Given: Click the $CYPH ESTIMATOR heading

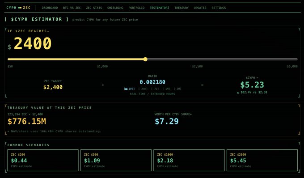Looking at the screenshot, I should [x=37, y=19].
